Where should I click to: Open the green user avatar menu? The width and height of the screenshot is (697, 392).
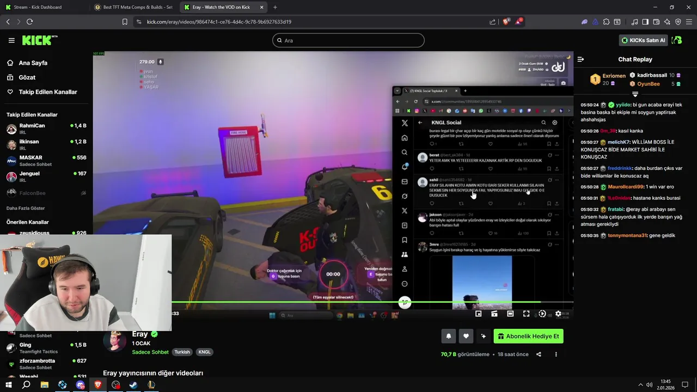[x=677, y=40]
